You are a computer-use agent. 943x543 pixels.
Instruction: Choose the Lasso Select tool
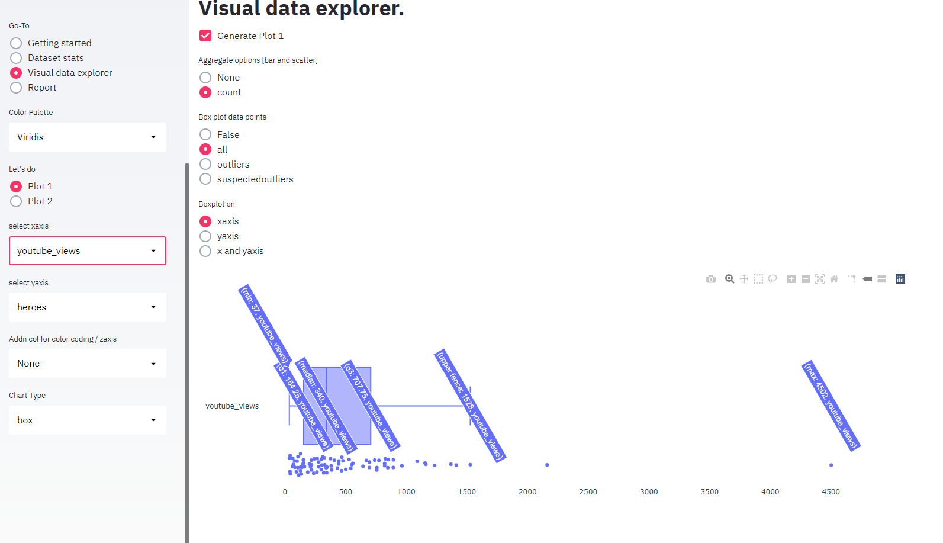tap(773, 279)
